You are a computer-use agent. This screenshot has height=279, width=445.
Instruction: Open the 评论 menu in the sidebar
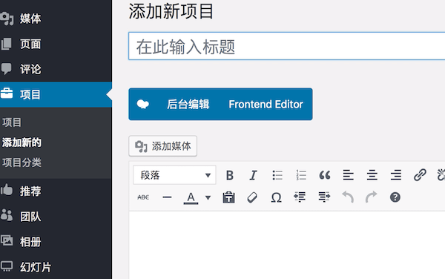coord(56,69)
